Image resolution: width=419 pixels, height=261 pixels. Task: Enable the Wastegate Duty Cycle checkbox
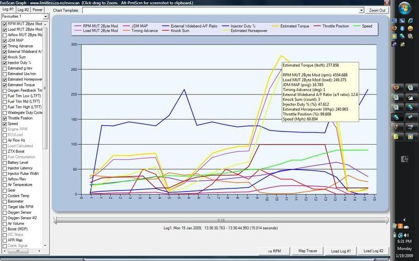pyautogui.click(x=5, y=112)
